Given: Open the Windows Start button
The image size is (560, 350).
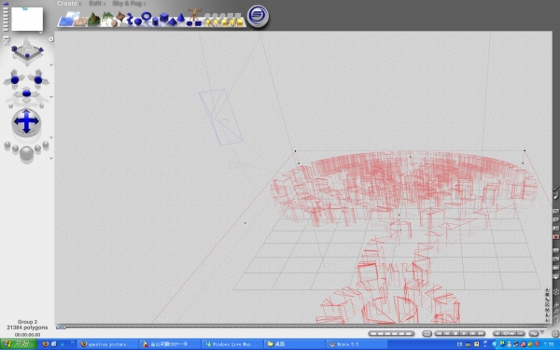Looking at the screenshot, I should [x=19, y=343].
